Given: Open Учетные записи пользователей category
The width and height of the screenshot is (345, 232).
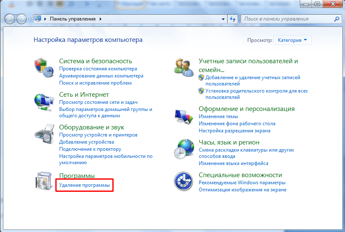Looking at the screenshot, I should [248, 65].
